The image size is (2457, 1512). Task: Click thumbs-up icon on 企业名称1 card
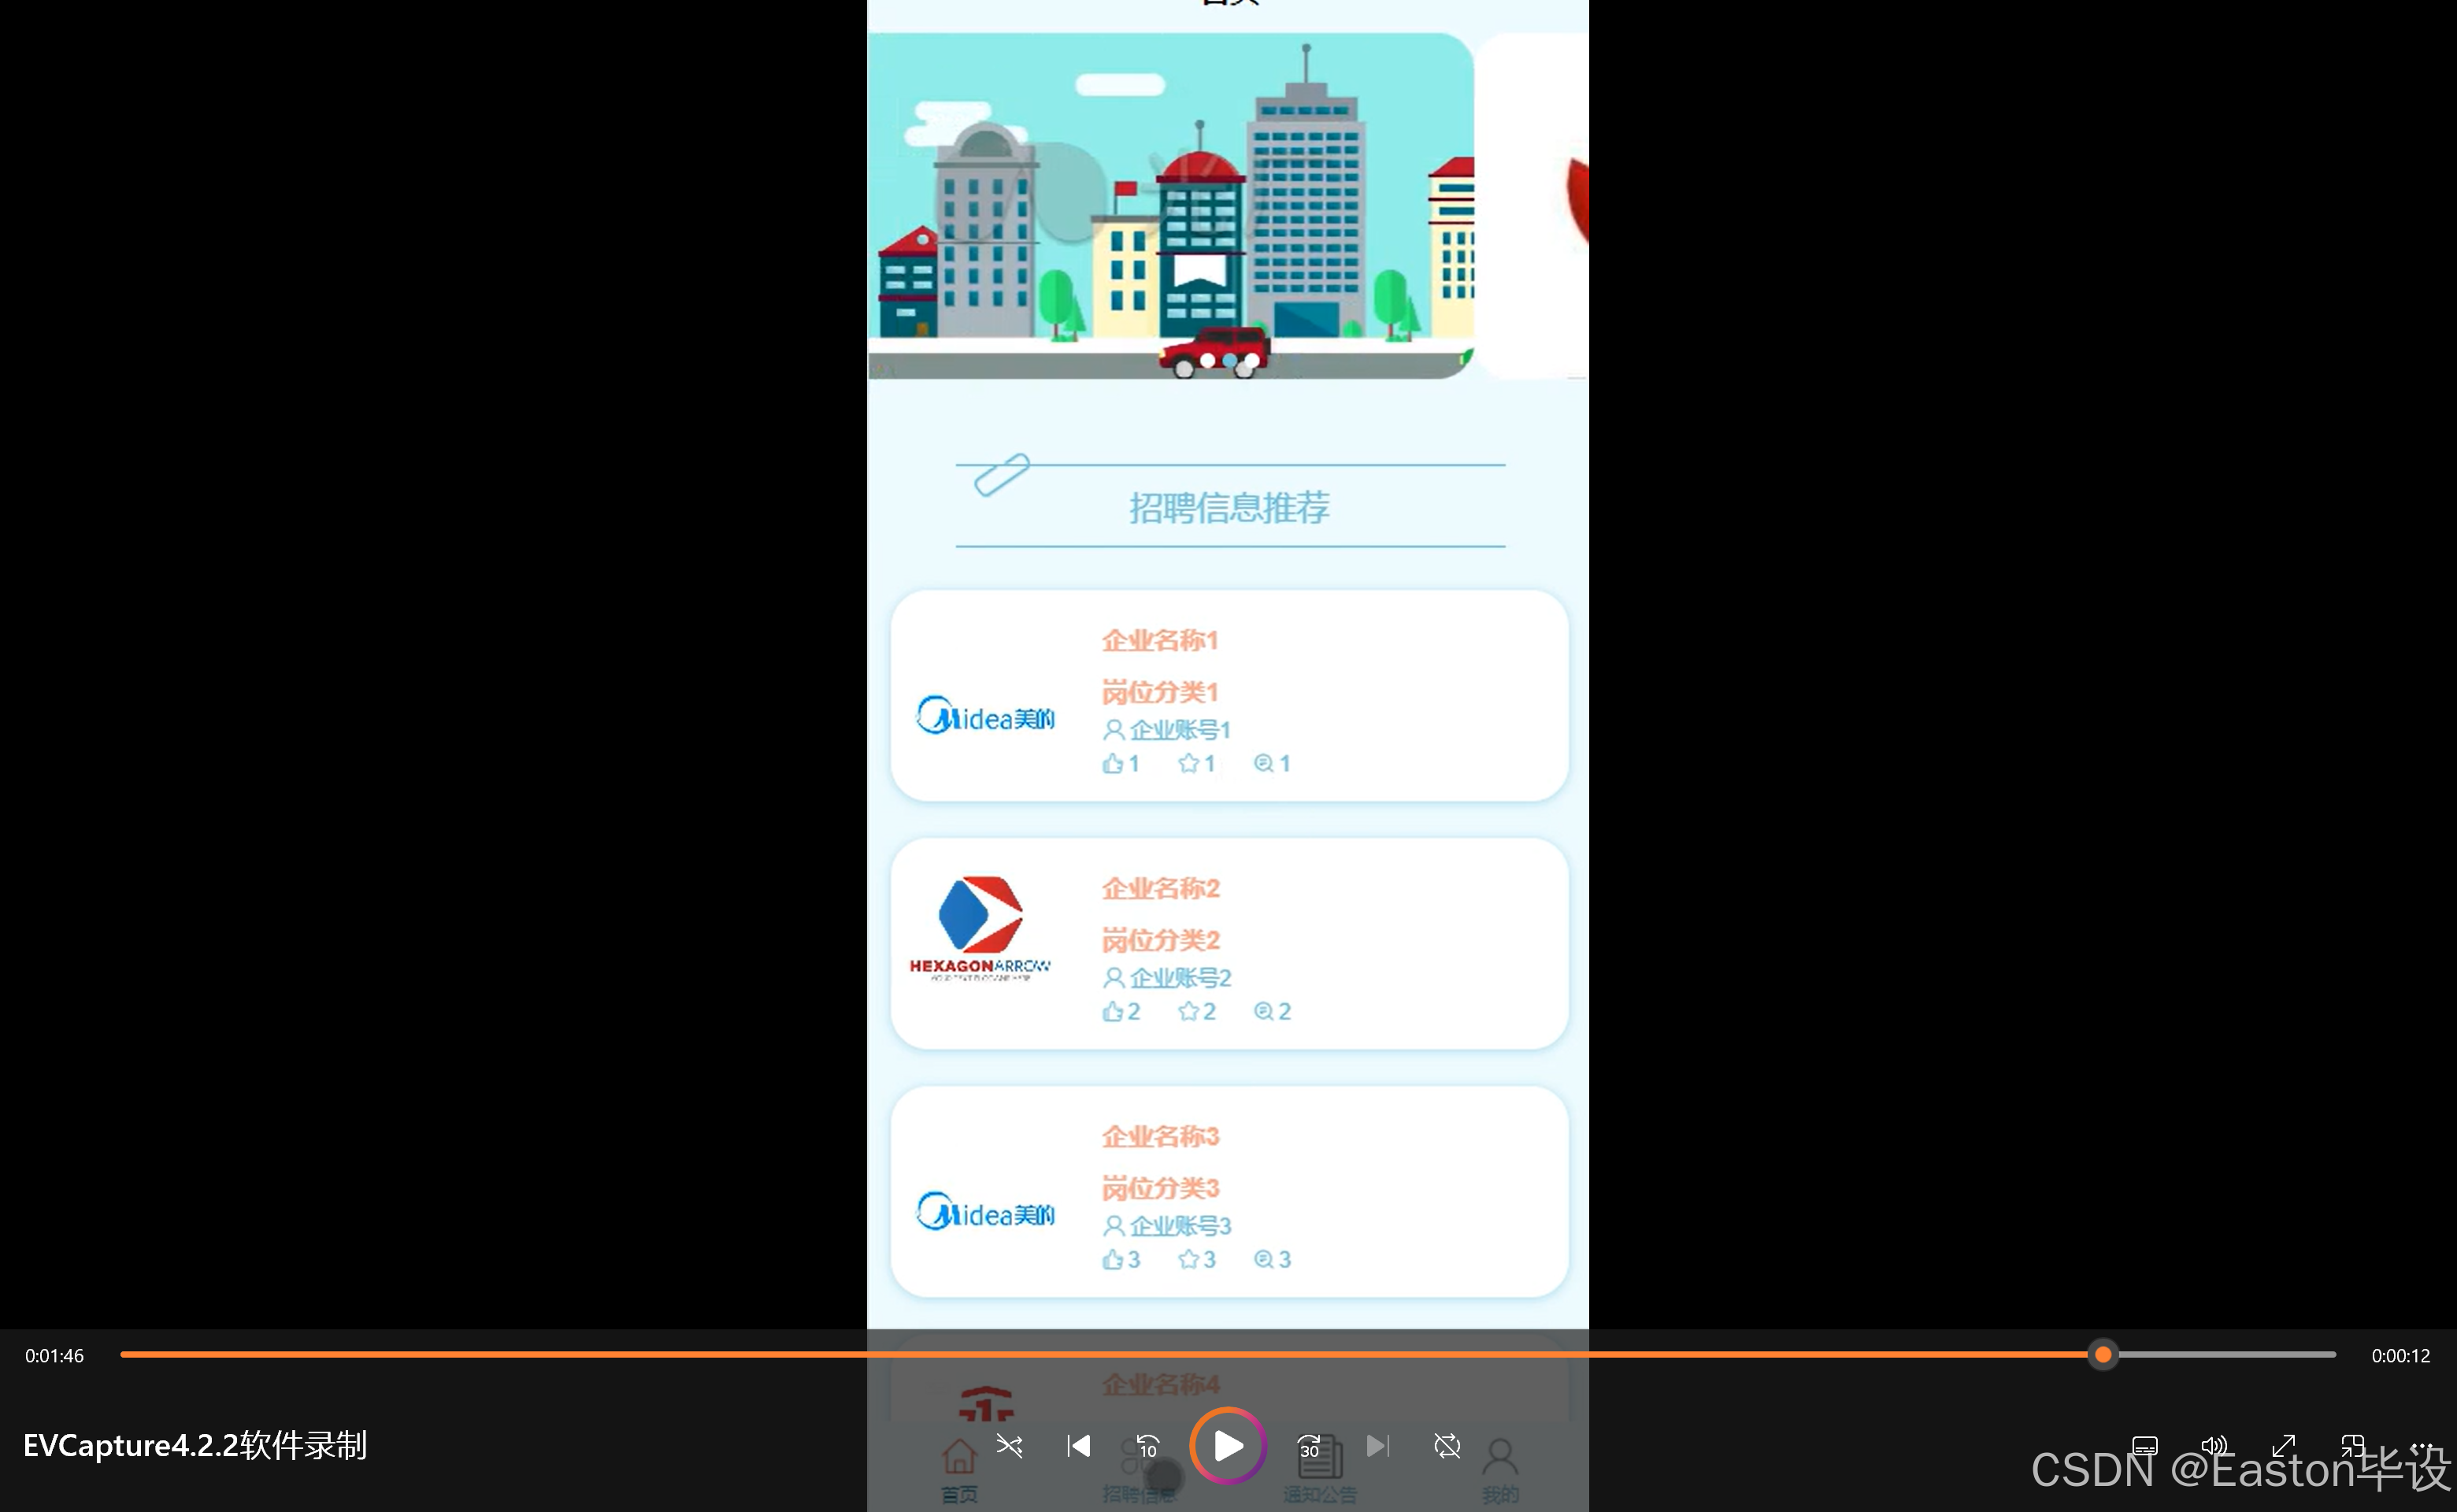coord(1112,764)
